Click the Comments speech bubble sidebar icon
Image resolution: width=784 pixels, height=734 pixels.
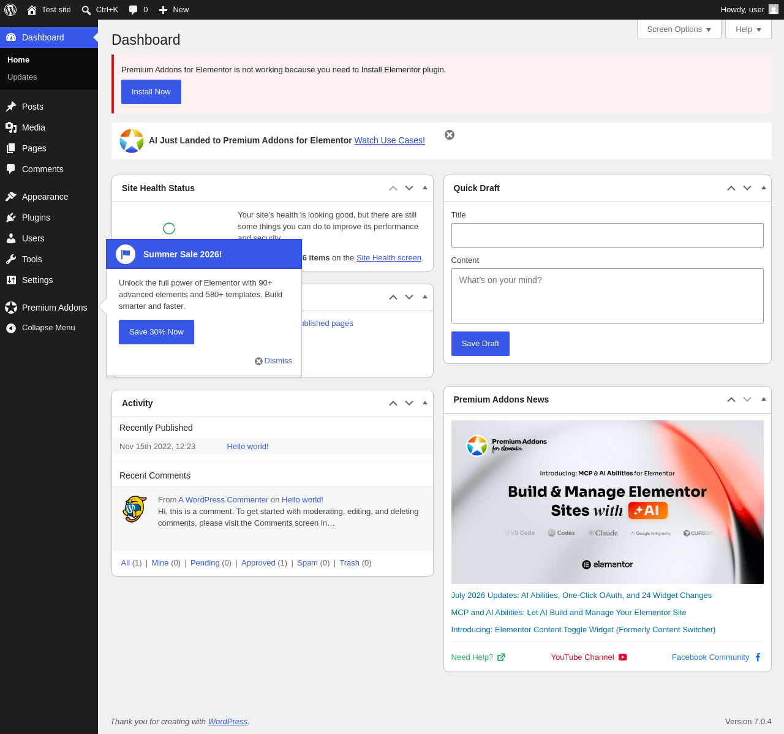[11, 169]
